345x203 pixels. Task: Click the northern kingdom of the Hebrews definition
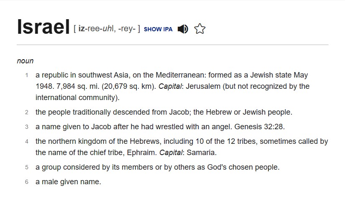pyautogui.click(x=182, y=147)
